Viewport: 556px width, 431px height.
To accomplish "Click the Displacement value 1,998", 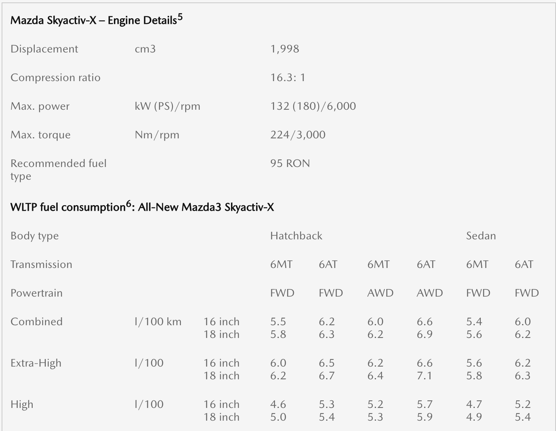I will click(284, 49).
